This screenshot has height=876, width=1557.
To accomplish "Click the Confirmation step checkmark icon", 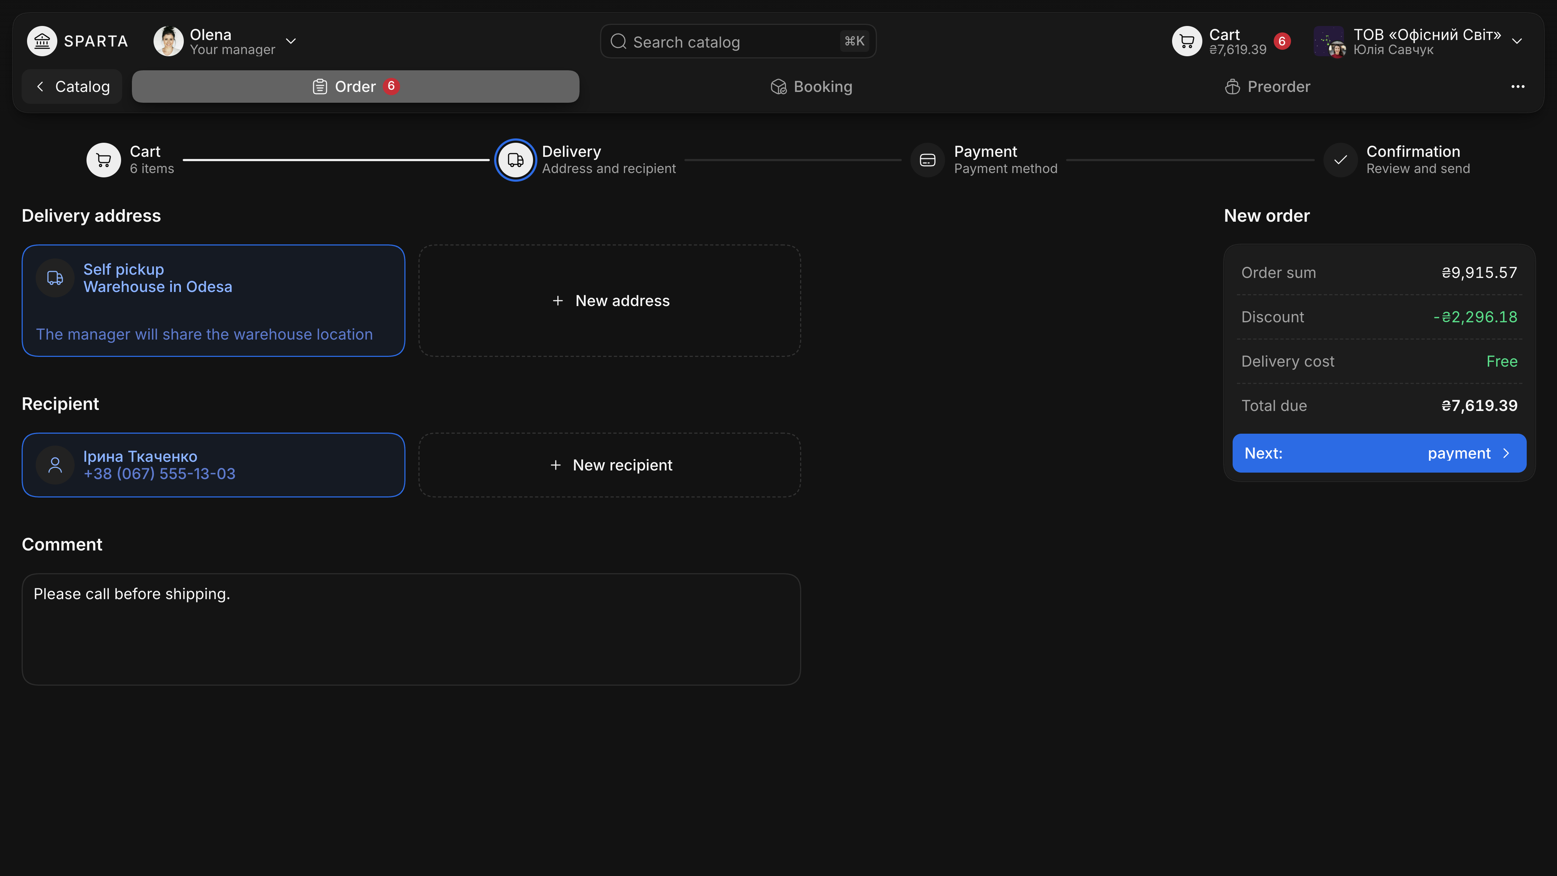I will (x=1340, y=160).
